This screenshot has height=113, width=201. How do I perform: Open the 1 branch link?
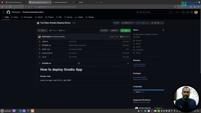(x=53, y=30)
